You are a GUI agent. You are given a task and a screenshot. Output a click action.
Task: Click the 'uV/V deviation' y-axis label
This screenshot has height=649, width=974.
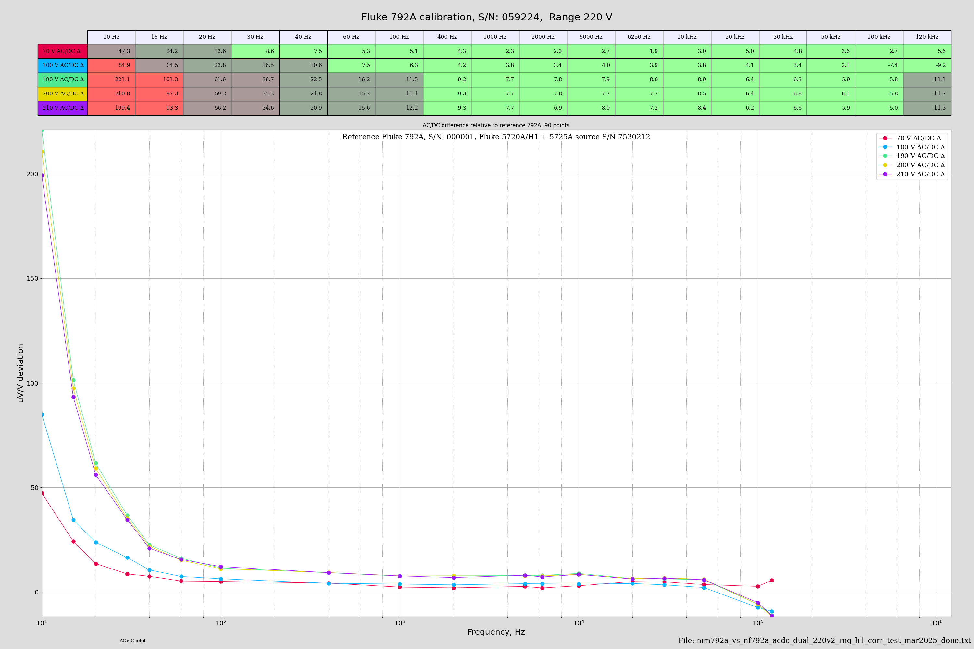(20, 373)
